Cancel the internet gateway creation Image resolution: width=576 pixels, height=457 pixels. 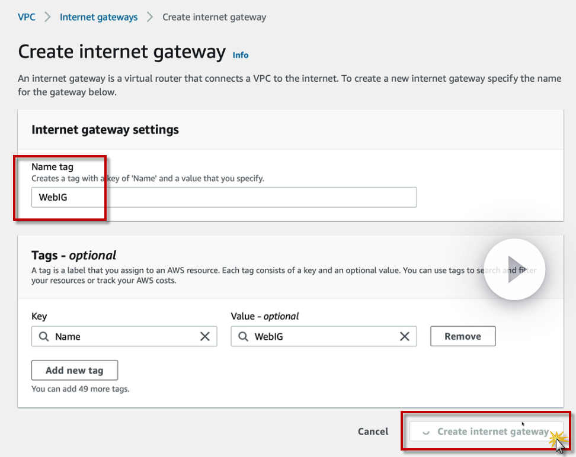(373, 432)
